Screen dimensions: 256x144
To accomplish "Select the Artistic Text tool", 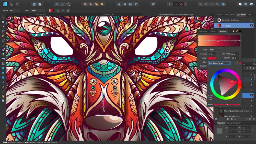I will (x=3, y=87).
